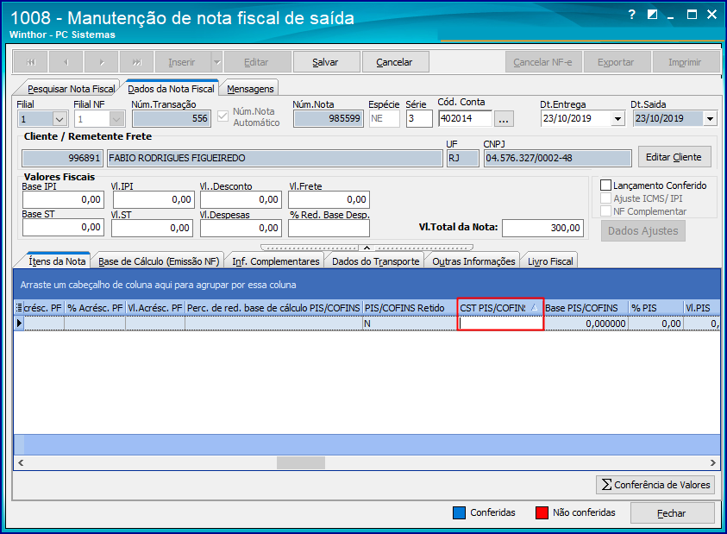Open Dt.Saida date picker dropdown
Image resolution: width=727 pixels, height=534 pixels.
point(710,119)
